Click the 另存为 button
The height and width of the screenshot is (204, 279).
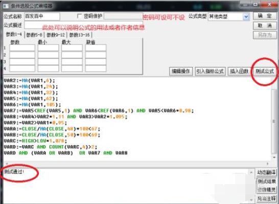265,35
